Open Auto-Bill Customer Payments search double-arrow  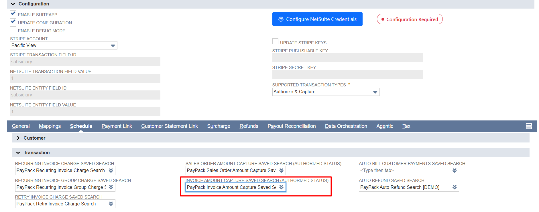click(x=455, y=171)
